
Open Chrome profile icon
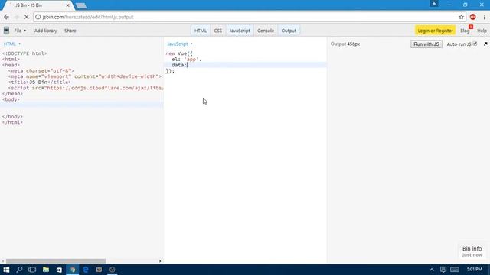coord(434,3)
